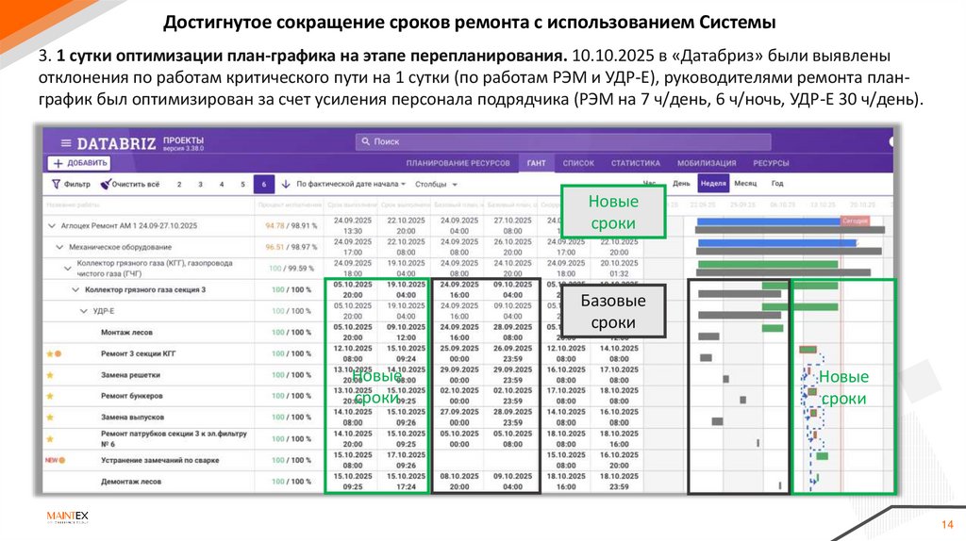Click Очистить всё button label
Image resolution: width=966 pixels, height=541 pixels.
tap(136, 184)
